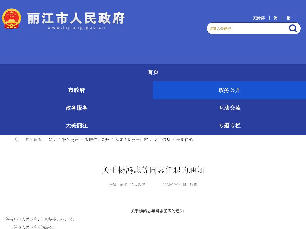The height and width of the screenshot is (229, 306).
Task: Open the 政务服务 section
Action: click(x=76, y=108)
